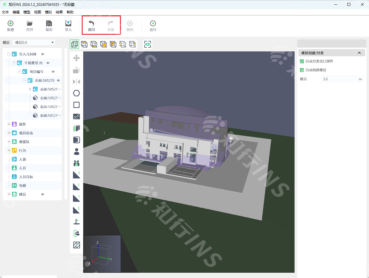Toggle visibility eye of 项目编号
This screenshot has height=278, width=369.
click(53, 72)
